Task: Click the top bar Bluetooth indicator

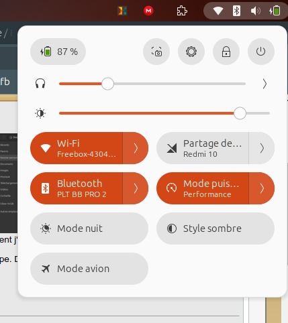Action: tap(236, 11)
